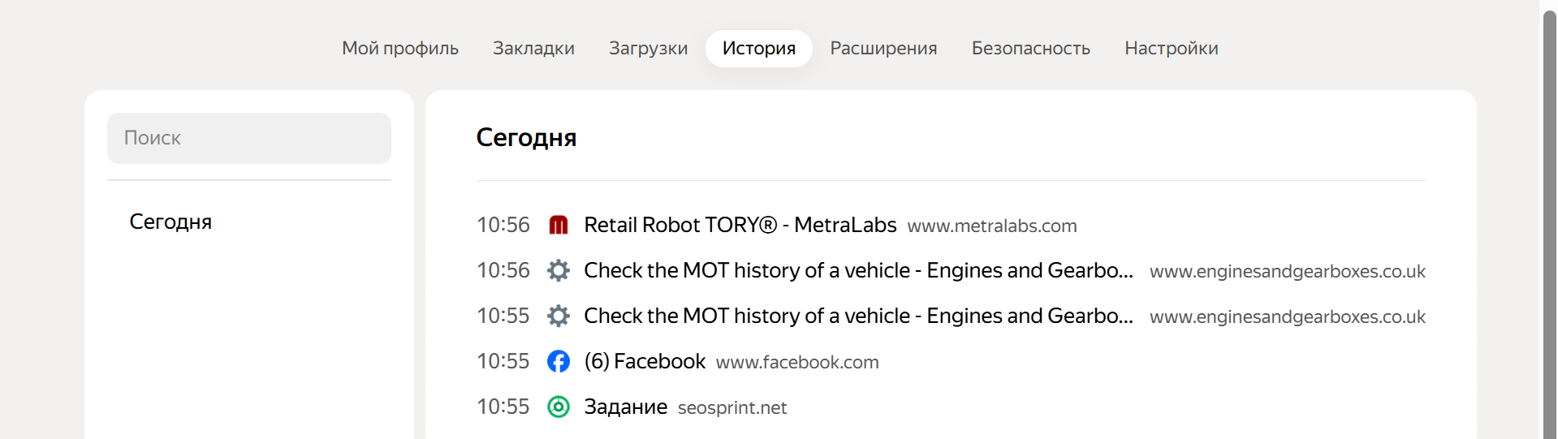Click the blue Facebook favicon

pos(559,361)
